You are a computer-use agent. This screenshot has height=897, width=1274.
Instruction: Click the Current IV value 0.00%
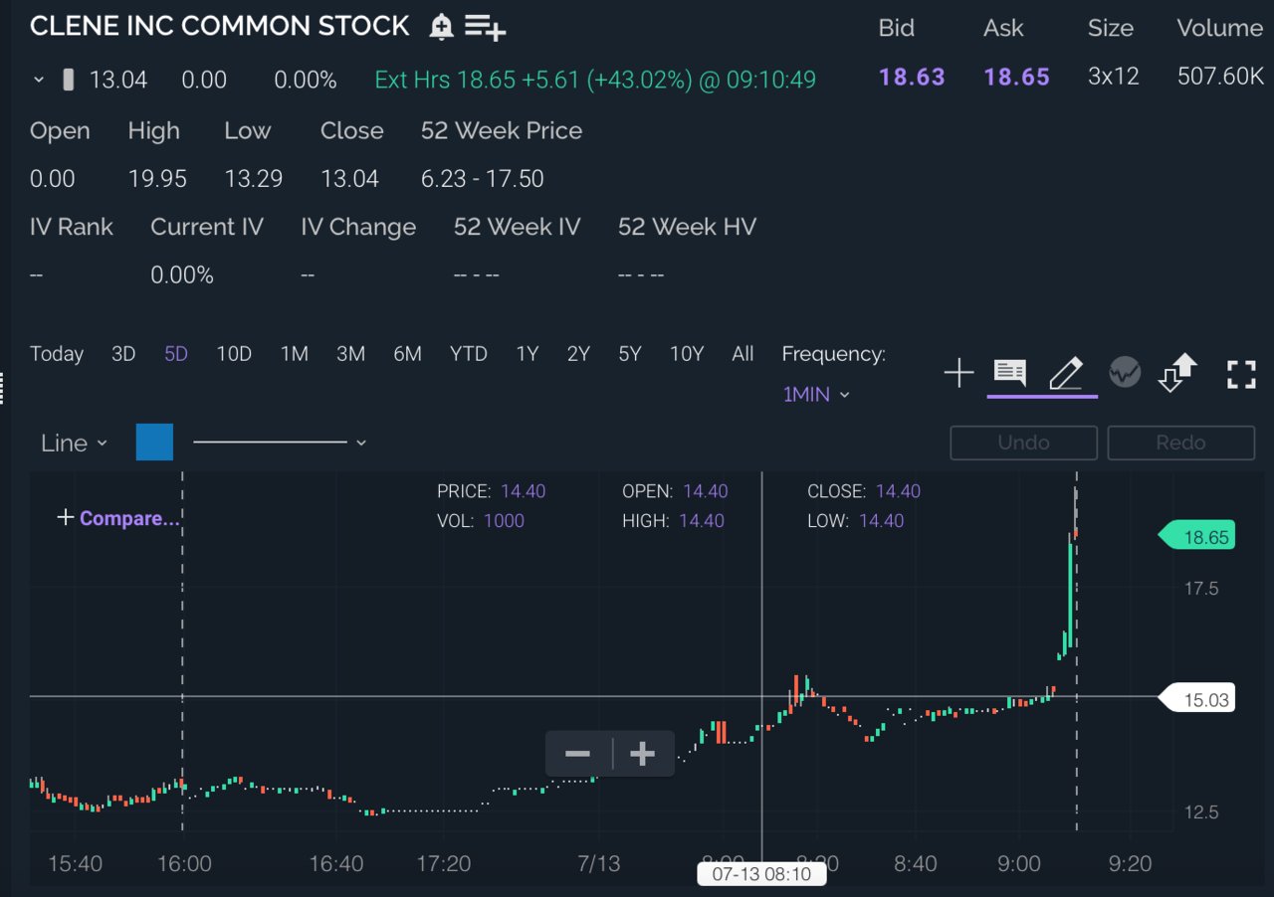pos(182,275)
